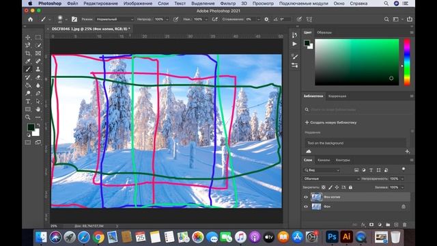The width and height of the screenshot is (437, 246).
Task: Open the flow Наж. dropdown arrow
Action: 206,20
